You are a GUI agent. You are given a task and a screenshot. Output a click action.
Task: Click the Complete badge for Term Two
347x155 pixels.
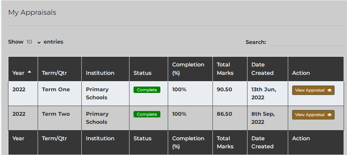click(147, 114)
